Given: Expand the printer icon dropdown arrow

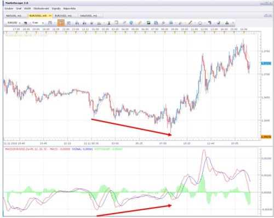Looking at the screenshot, I should point(176,23).
